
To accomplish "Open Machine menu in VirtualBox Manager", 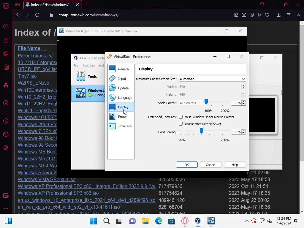I will 88,66.
